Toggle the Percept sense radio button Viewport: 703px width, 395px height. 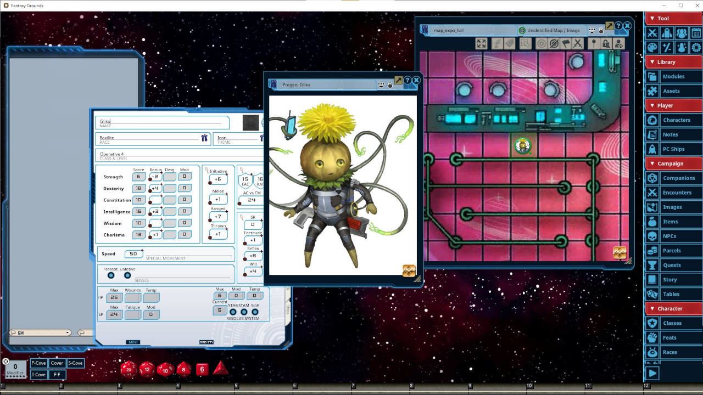(111, 275)
